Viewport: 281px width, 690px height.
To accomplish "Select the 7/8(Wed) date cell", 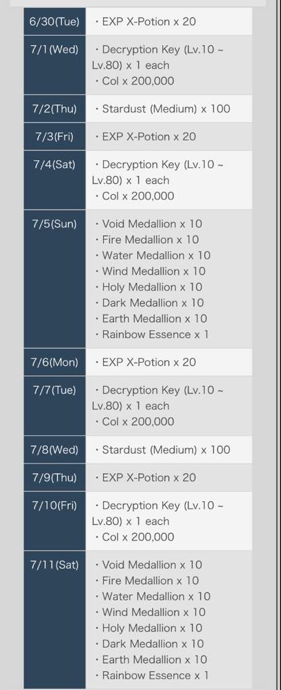I will click(x=55, y=449).
